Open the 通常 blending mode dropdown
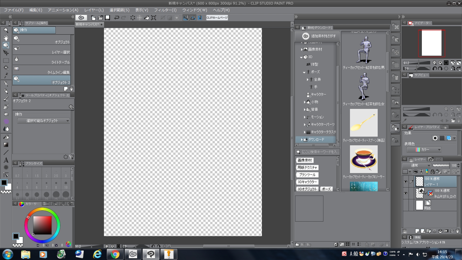462x260 pixels. click(416, 166)
